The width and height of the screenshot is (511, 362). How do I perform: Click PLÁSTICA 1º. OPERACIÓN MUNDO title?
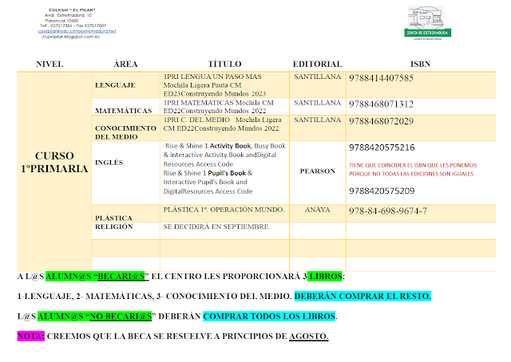pyautogui.click(x=224, y=210)
